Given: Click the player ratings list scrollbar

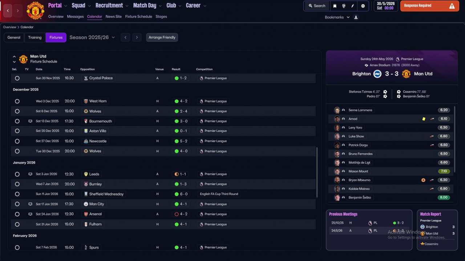Looking at the screenshot, I should click(x=455, y=140).
